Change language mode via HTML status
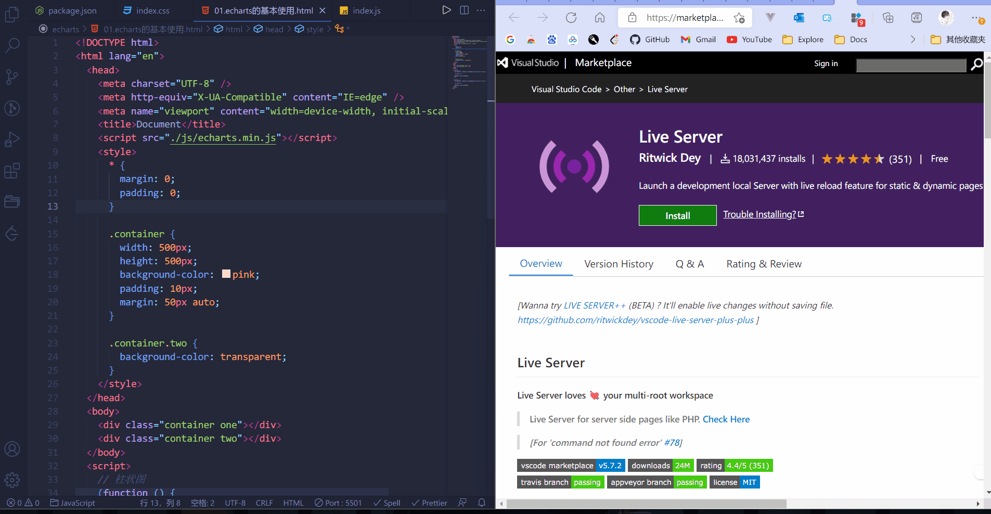Viewport: 991px width, 514px height. (x=293, y=503)
